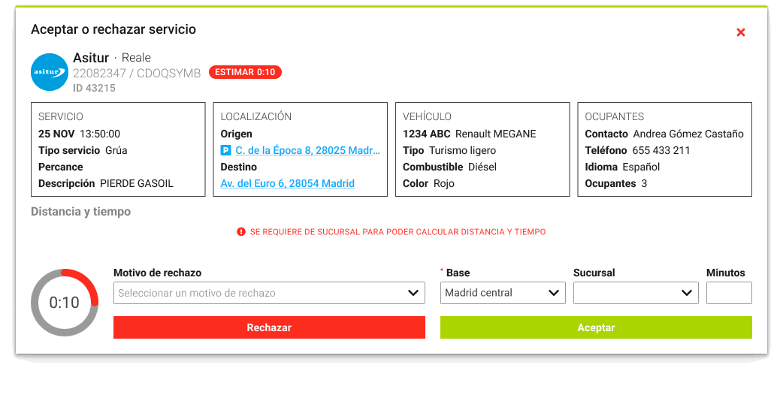Open destination Av. del Euro 6 link
Image resolution: width=783 pixels, height=413 pixels.
288,183
